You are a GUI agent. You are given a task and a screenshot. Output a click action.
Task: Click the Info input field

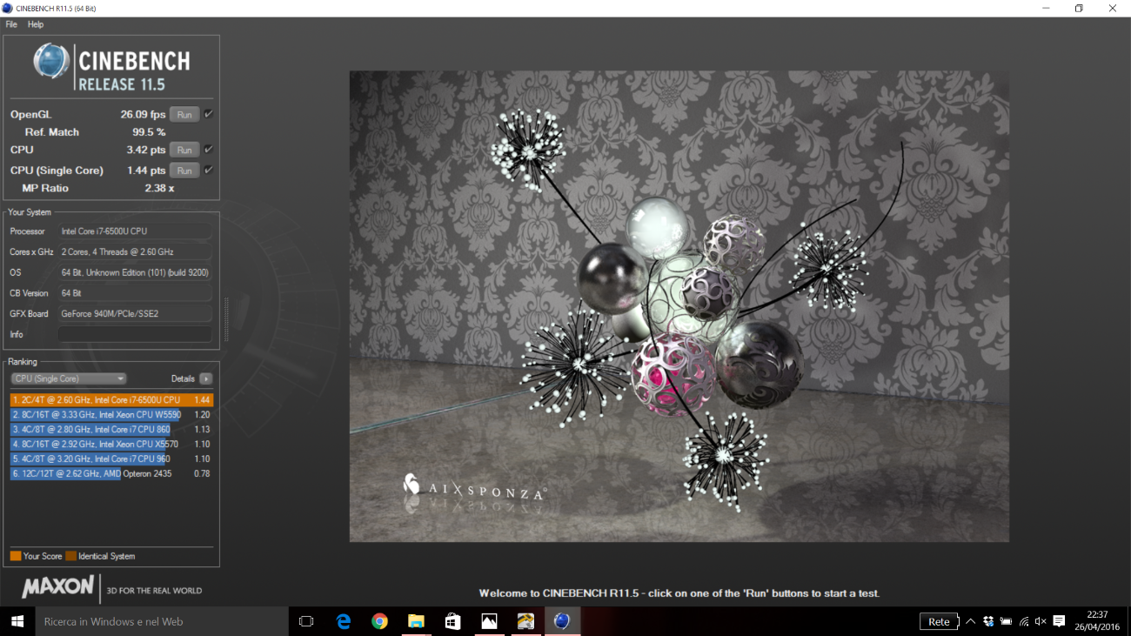point(135,334)
